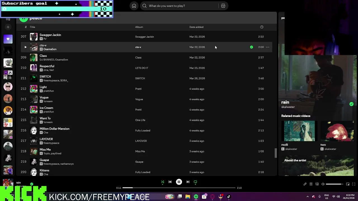The image size is (358, 201).
Task: Open the Browse icon beside search
Action: click(x=223, y=6)
